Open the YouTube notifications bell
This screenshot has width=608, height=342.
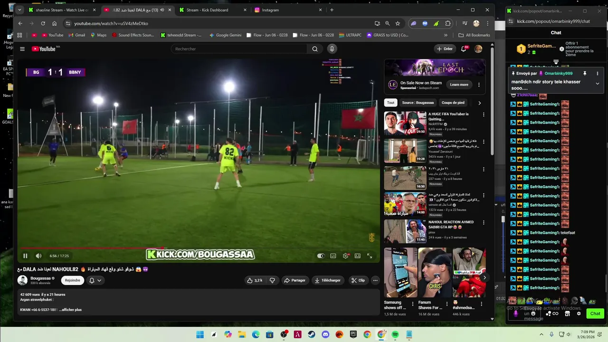pyautogui.click(x=464, y=49)
